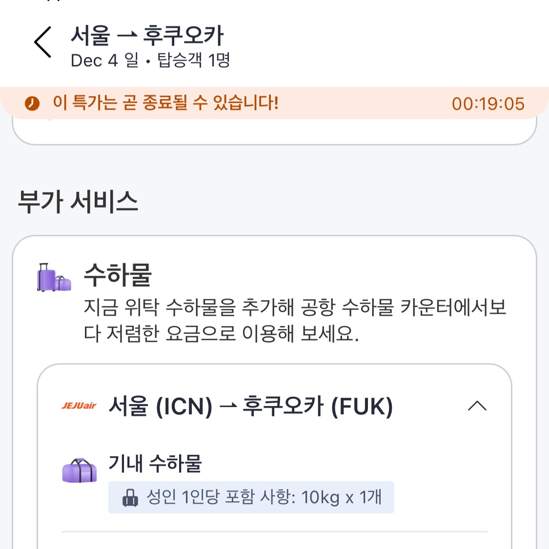Click the 성인 1인당 포함 사항: 10kg x 1개 badge
This screenshot has height=549, width=549.
tap(251, 497)
